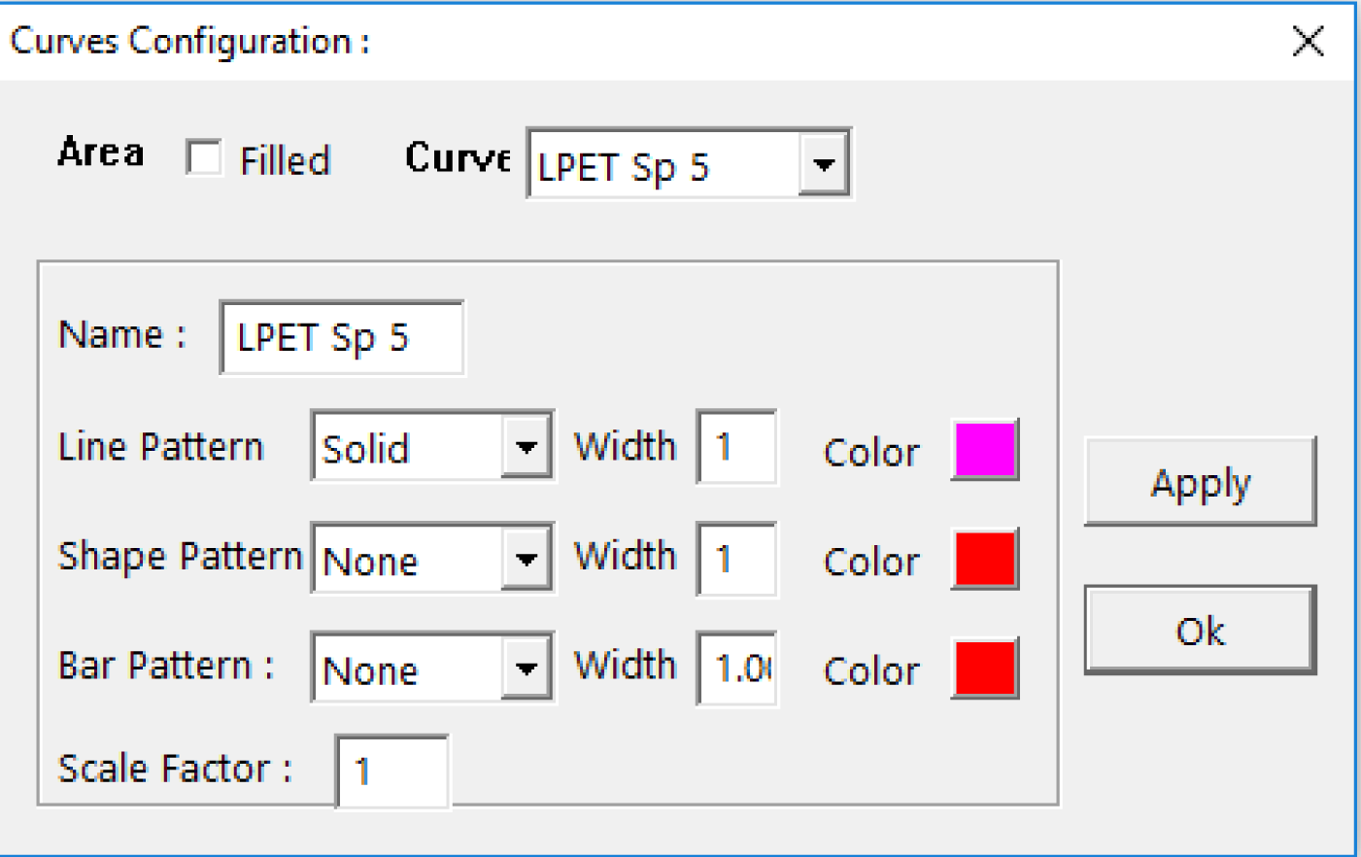Expand the Line Pattern dropdown
Screen dimensions: 1361x857
point(526,447)
